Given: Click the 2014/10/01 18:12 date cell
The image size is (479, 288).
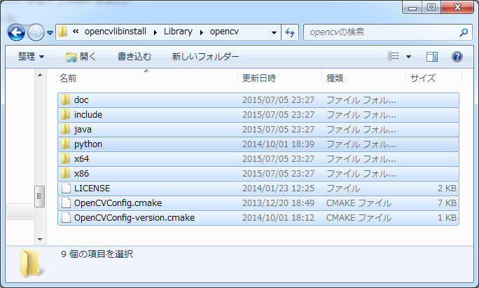Looking at the screenshot, I should tap(278, 217).
